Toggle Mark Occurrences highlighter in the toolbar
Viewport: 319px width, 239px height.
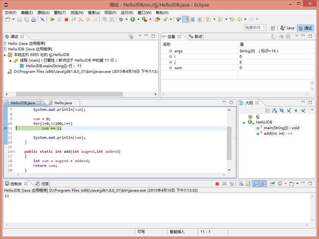[x=186, y=20]
